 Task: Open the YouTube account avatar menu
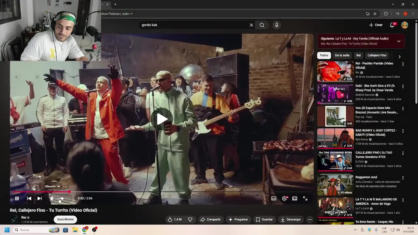[x=405, y=25]
